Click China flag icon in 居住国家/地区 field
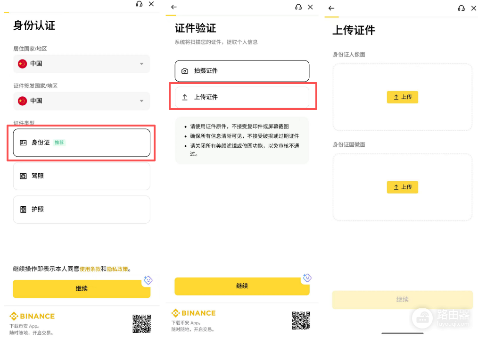Viewport: 478px width, 337px height. [22, 64]
